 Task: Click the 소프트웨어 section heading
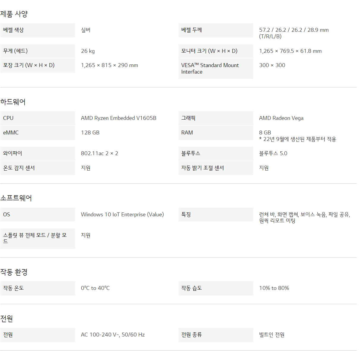click(x=16, y=198)
